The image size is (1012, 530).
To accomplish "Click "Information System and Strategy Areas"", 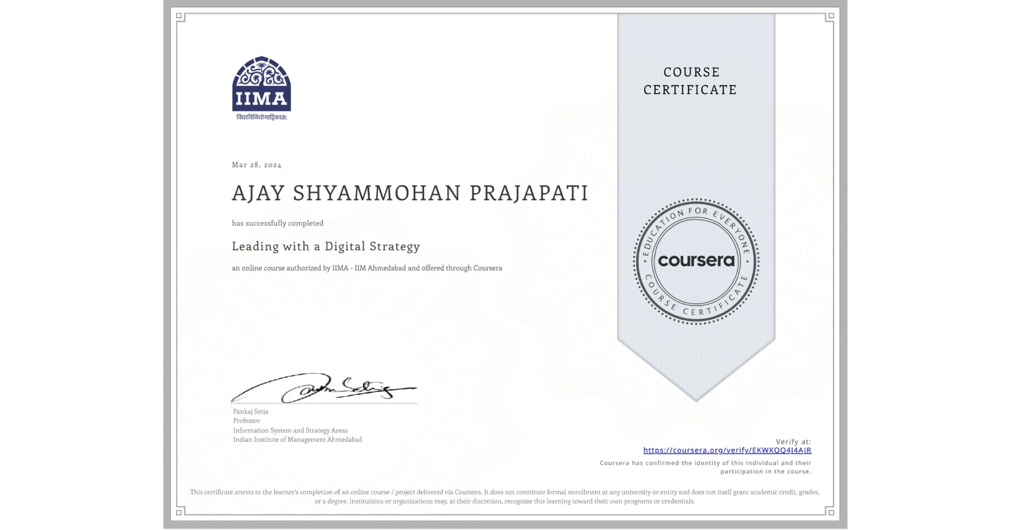I will (x=290, y=431).
